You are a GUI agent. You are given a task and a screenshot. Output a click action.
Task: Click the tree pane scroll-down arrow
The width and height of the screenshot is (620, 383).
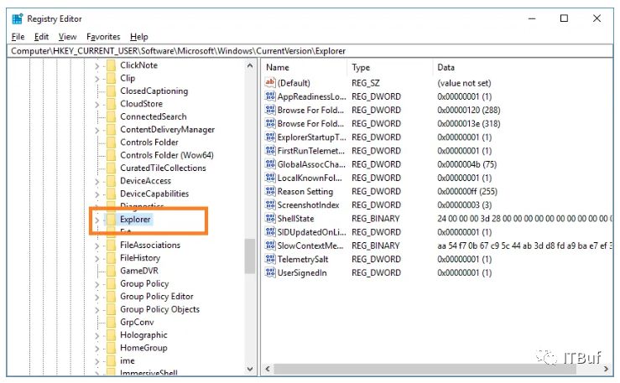coord(250,369)
